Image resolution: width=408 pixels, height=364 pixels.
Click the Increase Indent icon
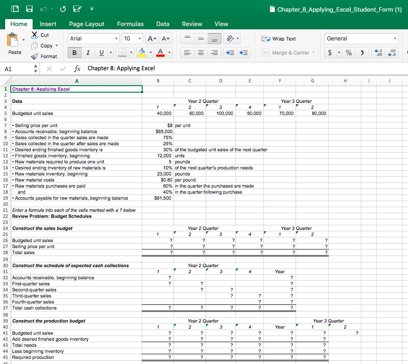[x=243, y=53]
